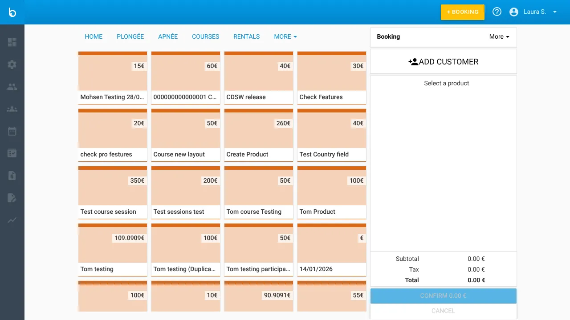Select the Tom Product thumbnail
The image size is (570, 320).
click(331, 191)
